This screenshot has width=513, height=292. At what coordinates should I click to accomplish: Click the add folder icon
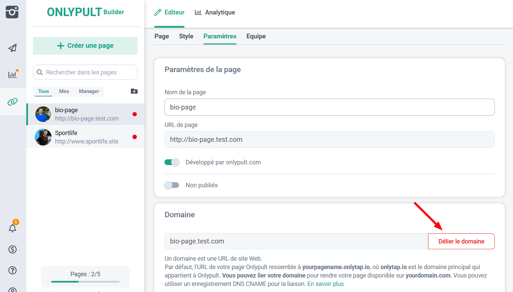coord(134,91)
